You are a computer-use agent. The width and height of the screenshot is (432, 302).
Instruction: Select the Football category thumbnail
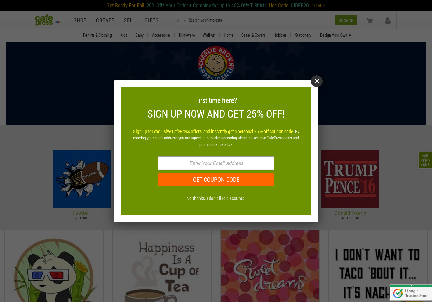(82, 179)
